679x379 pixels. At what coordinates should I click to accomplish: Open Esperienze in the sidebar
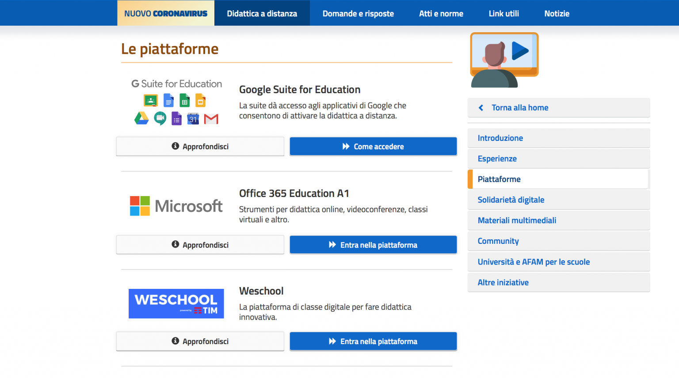pos(559,159)
